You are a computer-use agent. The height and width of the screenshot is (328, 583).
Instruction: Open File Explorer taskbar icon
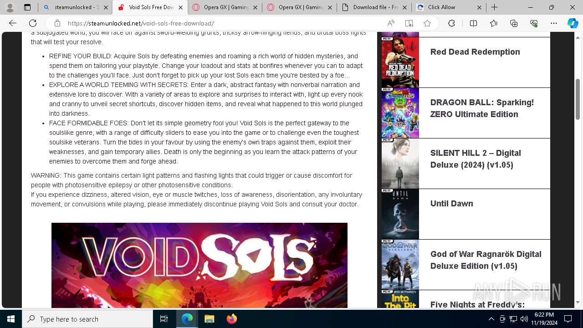pyautogui.click(x=209, y=319)
